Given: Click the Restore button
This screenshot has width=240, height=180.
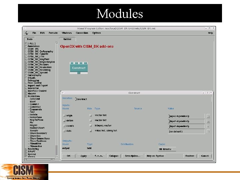Looking at the screenshot, I should click(x=190, y=156).
